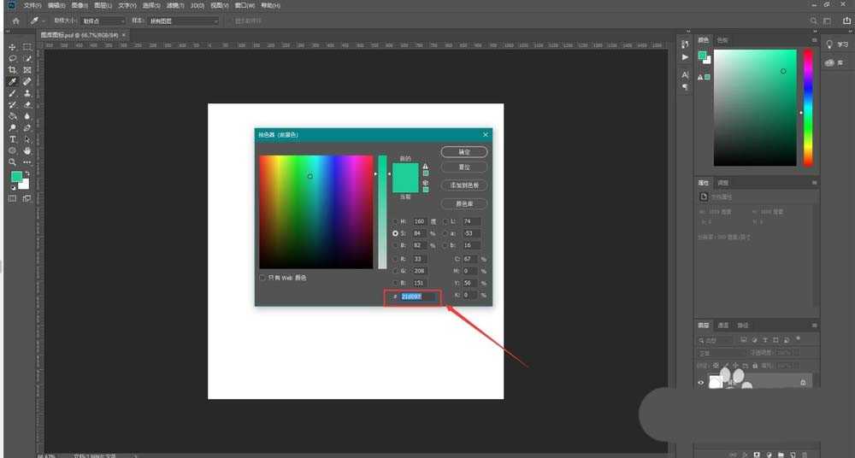Select the Crop tool

13,70
